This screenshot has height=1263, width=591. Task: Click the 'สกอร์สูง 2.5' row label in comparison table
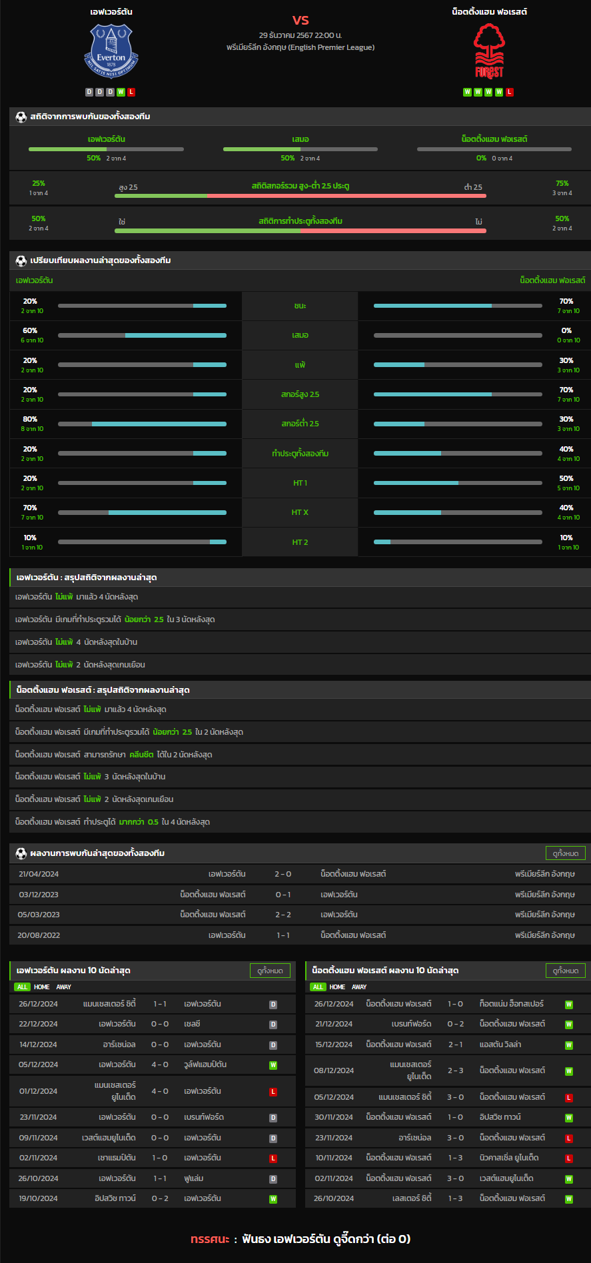point(300,394)
